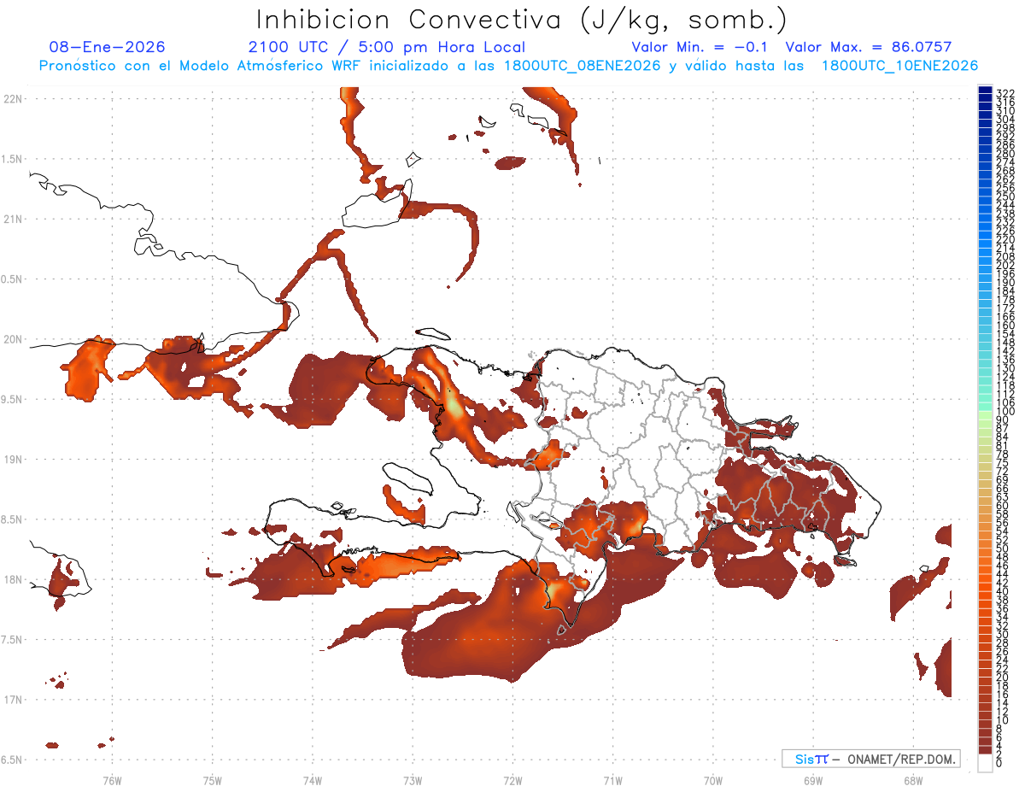Click the '8.5N' latitude label
The height and width of the screenshot is (792, 1025).
tap(13, 519)
